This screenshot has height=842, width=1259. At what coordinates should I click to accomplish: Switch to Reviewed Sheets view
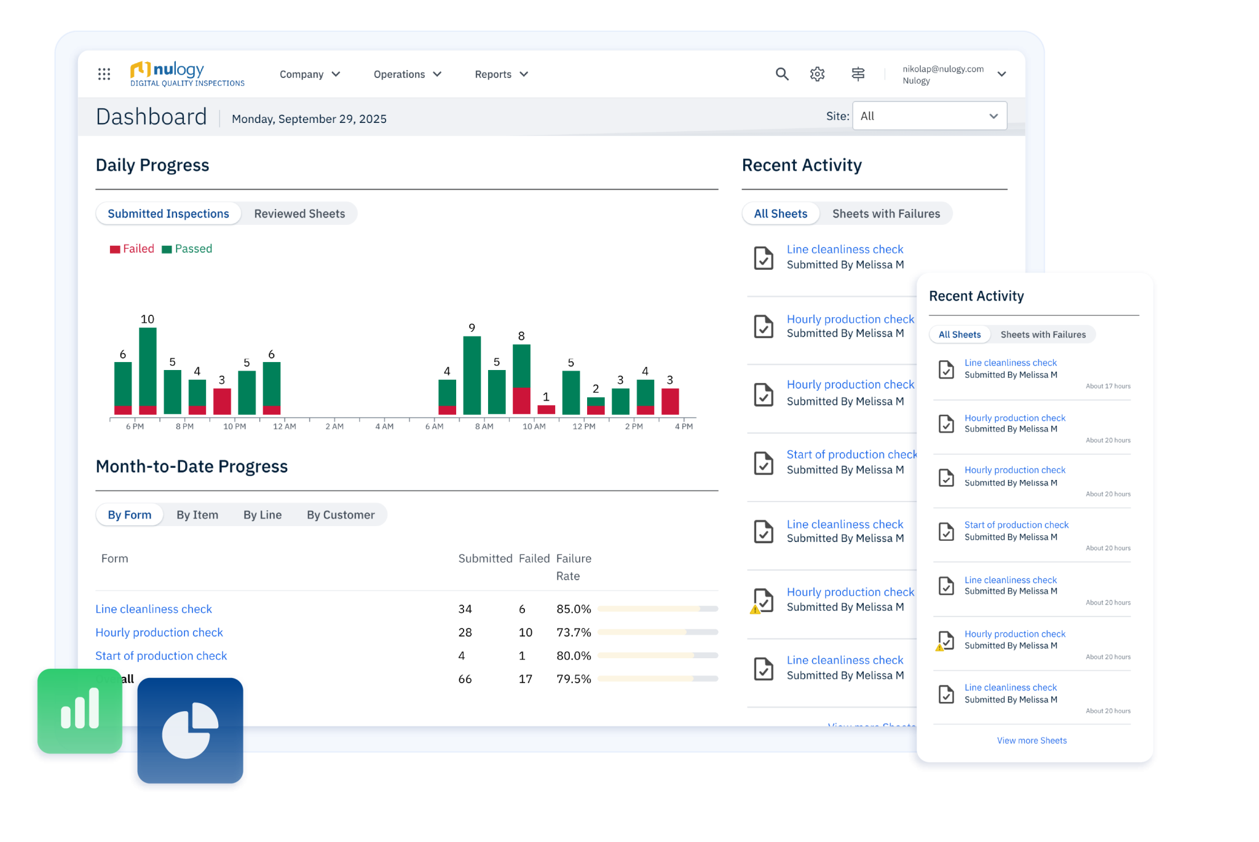[x=299, y=213]
